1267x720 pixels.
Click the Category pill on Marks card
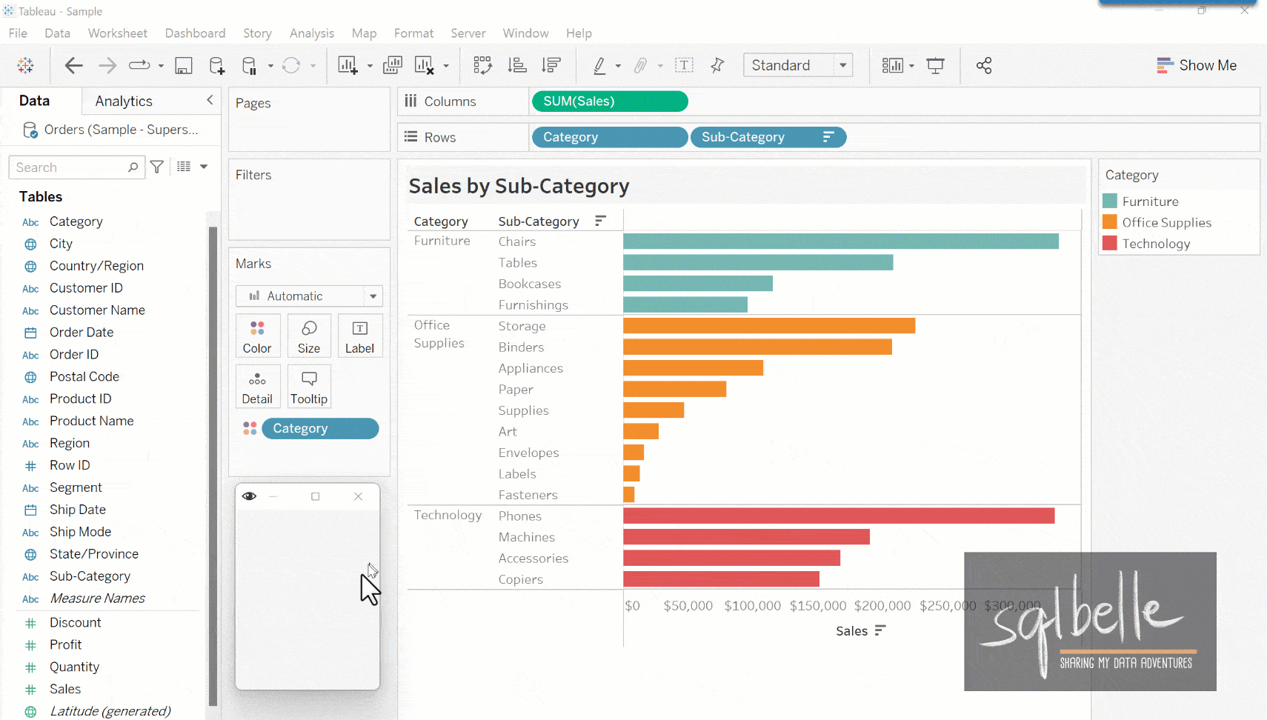[x=320, y=428]
